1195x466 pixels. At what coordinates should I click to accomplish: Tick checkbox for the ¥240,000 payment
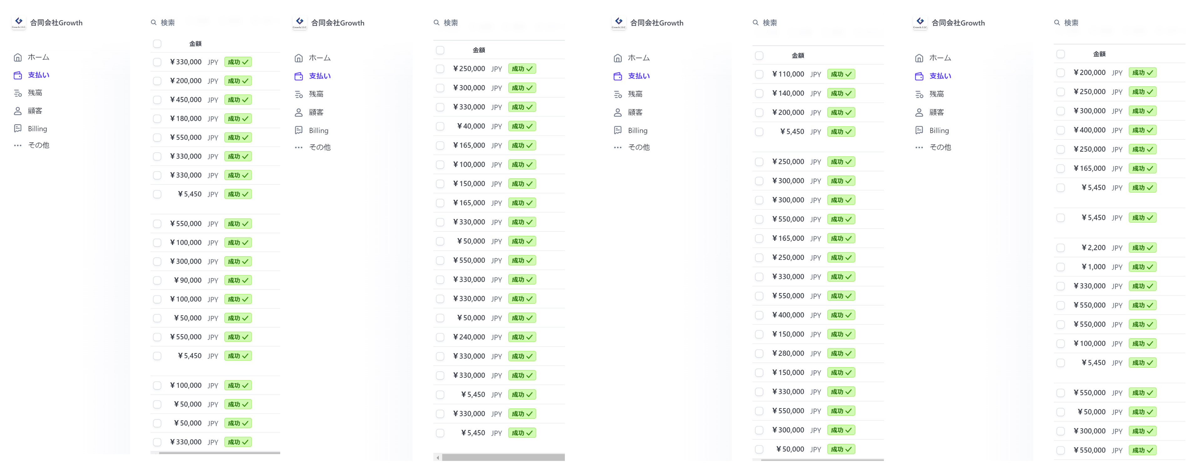pos(440,337)
